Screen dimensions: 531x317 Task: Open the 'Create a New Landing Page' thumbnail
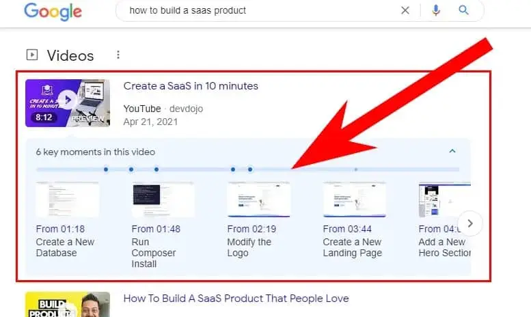point(355,199)
